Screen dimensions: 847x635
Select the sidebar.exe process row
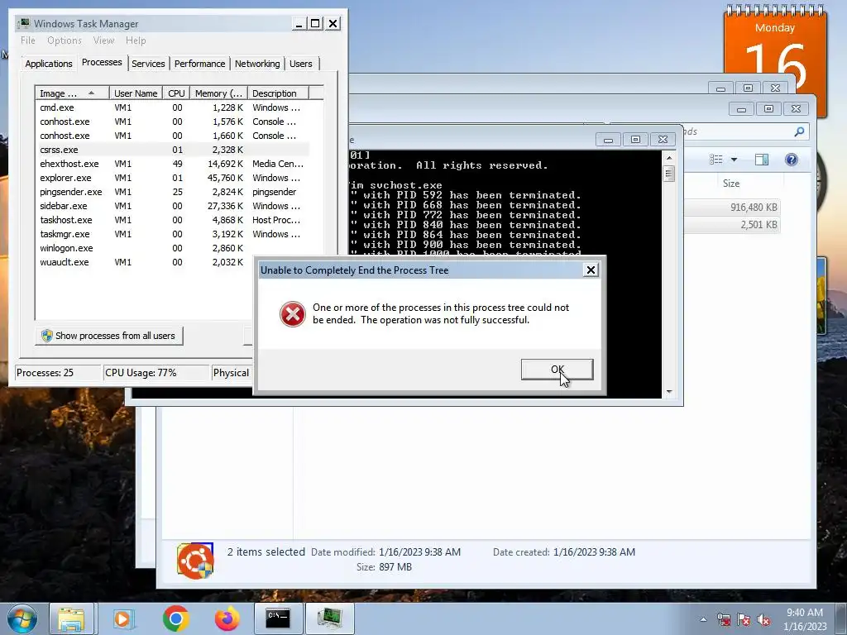pos(172,206)
